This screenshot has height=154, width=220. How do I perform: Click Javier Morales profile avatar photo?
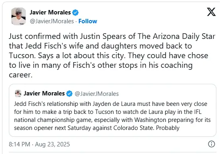pos(19,16)
